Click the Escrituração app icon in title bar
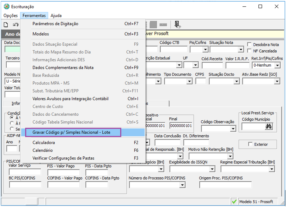This screenshot has width=287, height=207. click(x=6, y=7)
